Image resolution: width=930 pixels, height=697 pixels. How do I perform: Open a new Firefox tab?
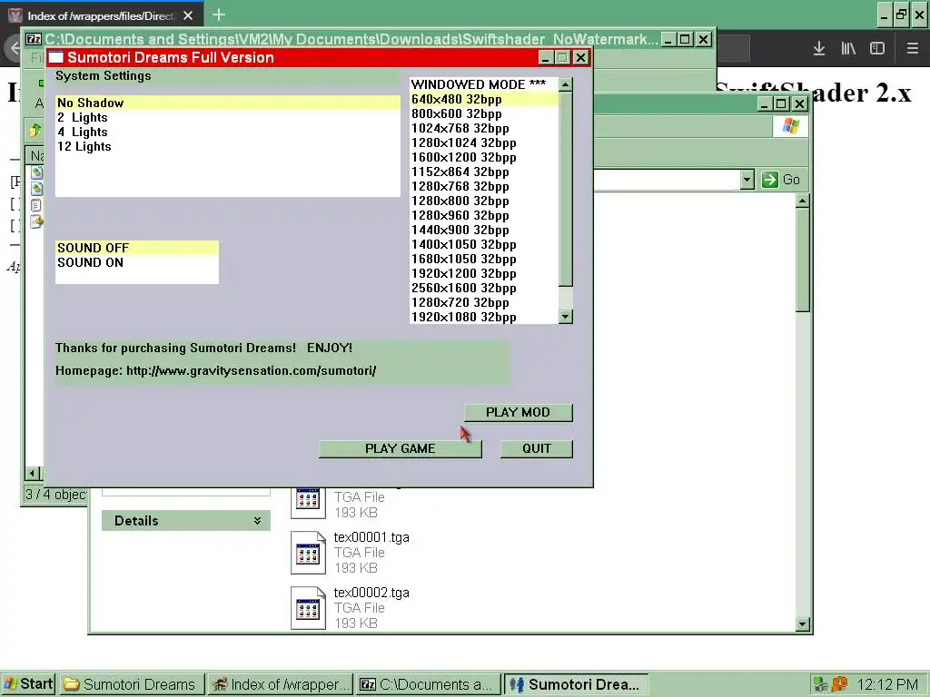[219, 15]
